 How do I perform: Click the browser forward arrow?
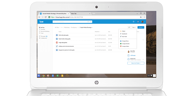[x=42, y=17]
